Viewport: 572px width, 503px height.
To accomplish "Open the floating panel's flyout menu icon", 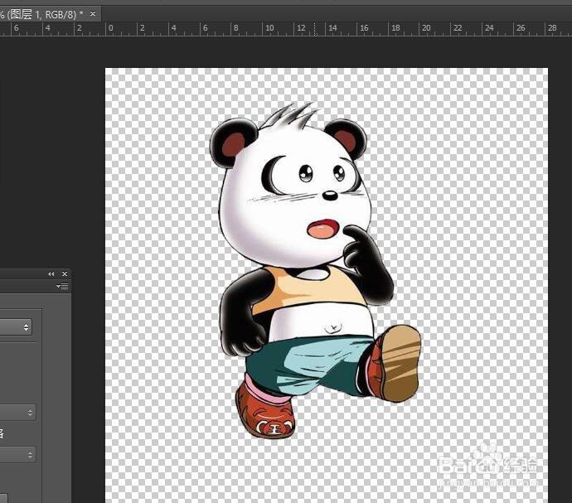I will pos(62,287).
